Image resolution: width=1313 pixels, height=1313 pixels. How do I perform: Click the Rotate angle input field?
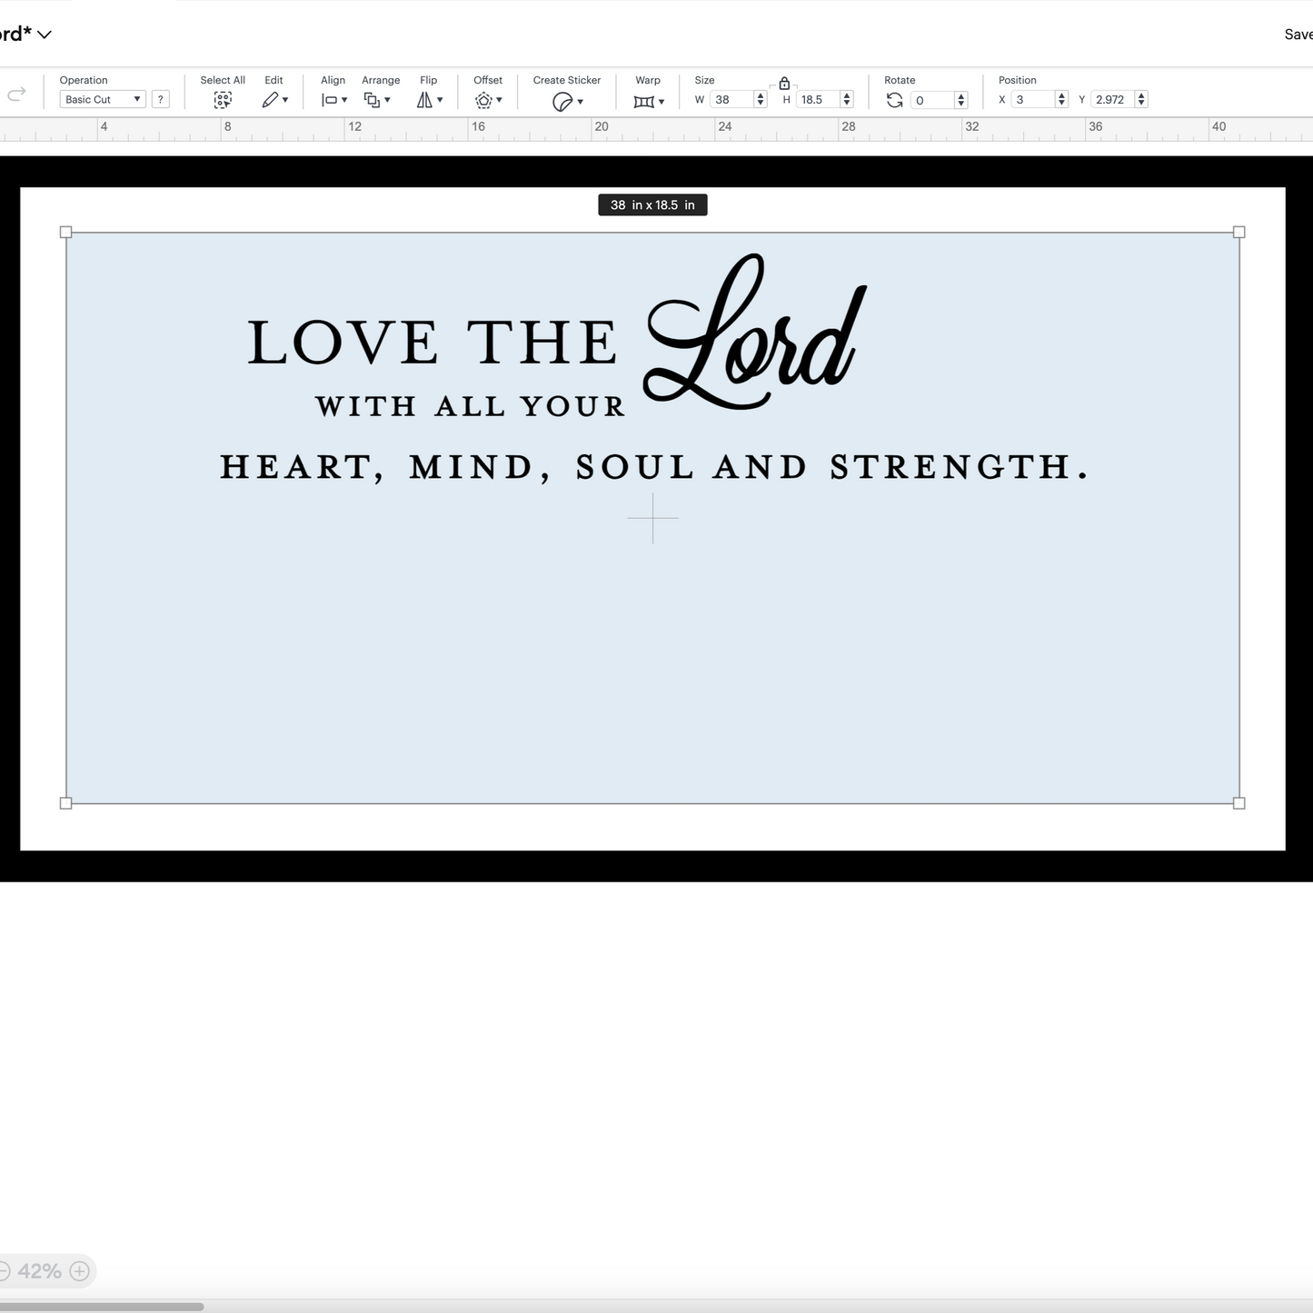pos(932,100)
